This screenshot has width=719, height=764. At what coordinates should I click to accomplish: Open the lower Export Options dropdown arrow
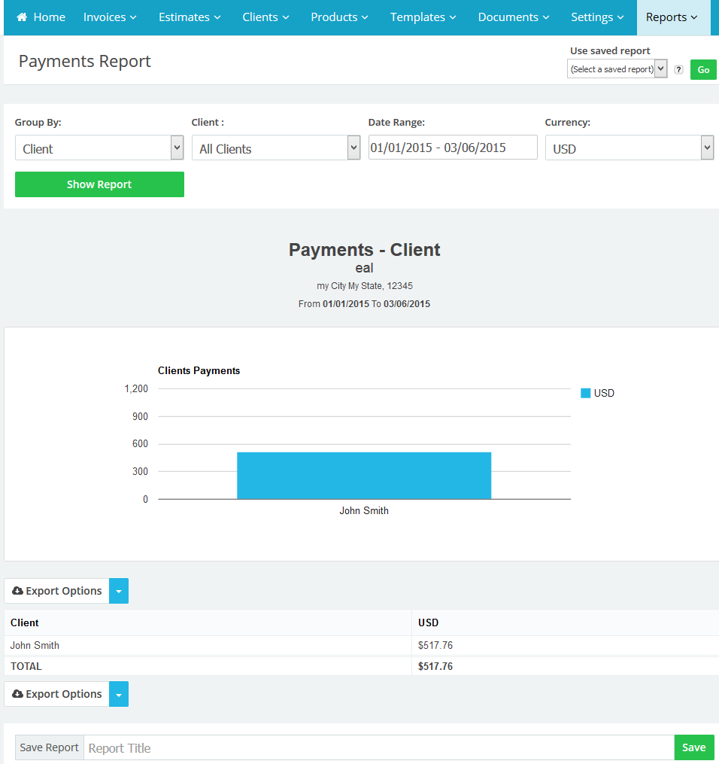tap(119, 694)
